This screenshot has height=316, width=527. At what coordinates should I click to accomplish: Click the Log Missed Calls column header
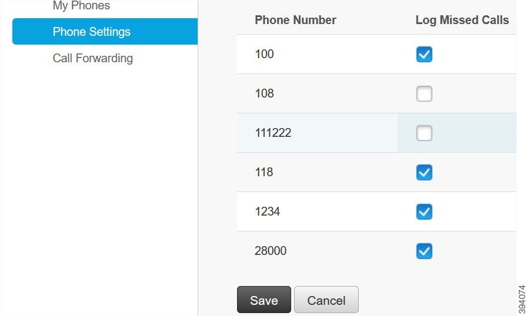(x=462, y=20)
